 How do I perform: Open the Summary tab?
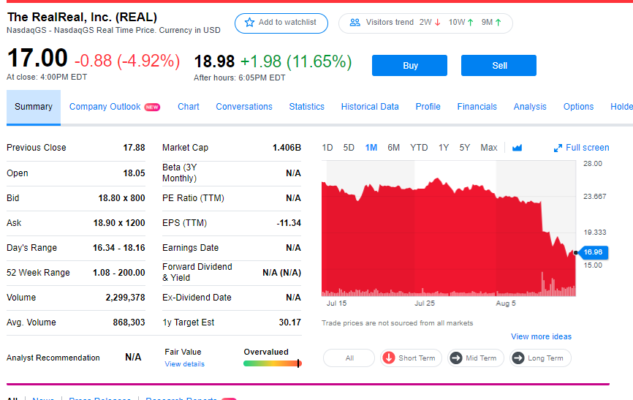click(34, 107)
